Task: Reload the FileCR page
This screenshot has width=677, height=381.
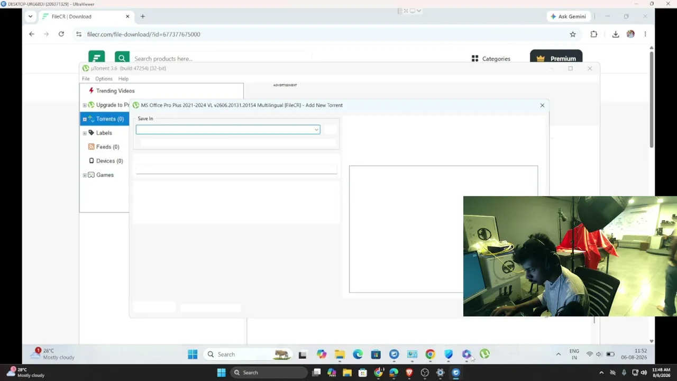Action: [61, 34]
